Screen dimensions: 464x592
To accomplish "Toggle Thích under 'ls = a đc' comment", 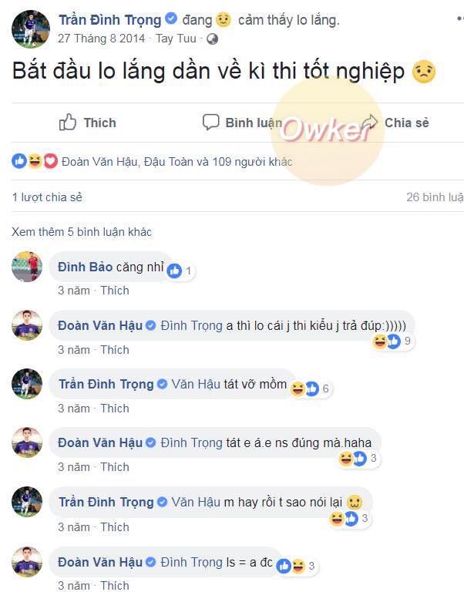I will click(115, 586).
